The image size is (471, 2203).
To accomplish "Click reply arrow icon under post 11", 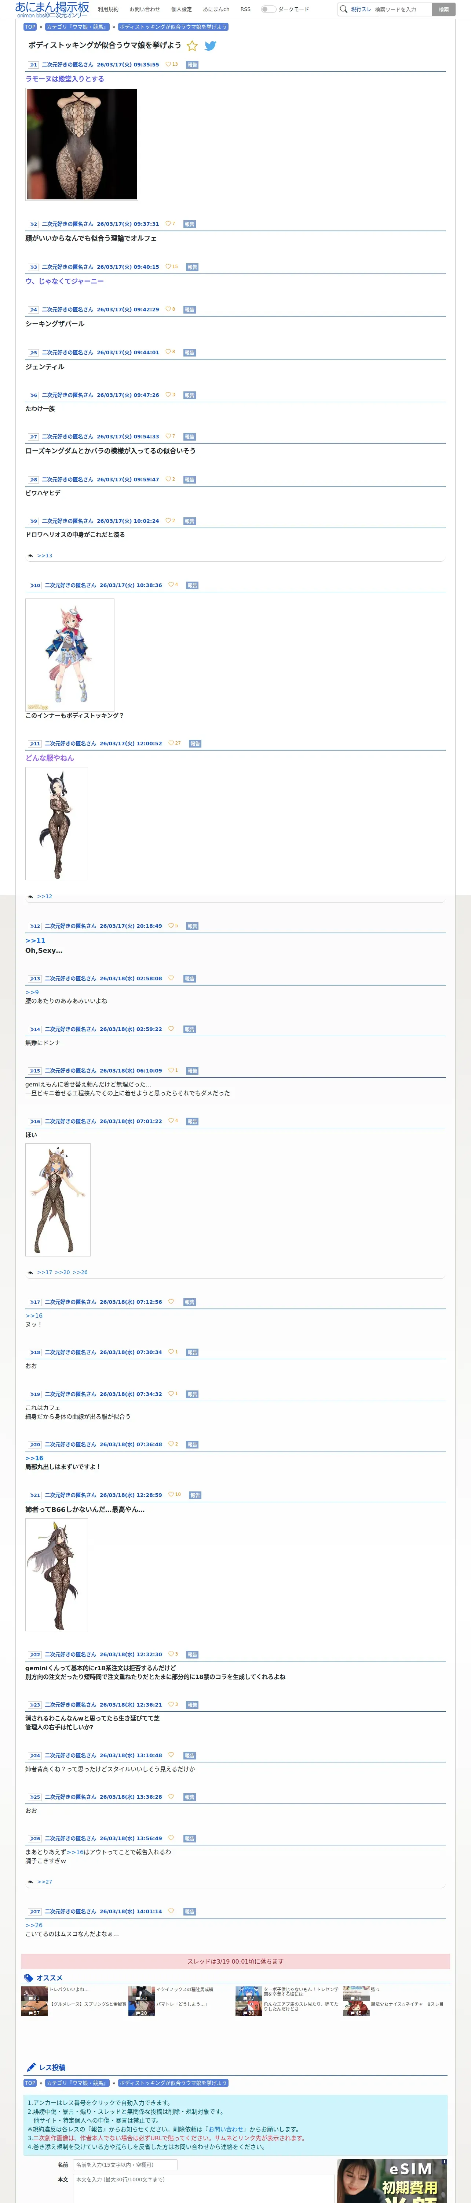I will click(x=31, y=896).
